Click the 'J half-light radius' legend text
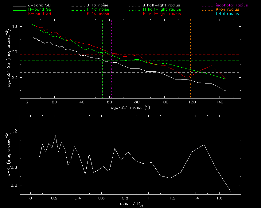The width and height of the screenshot is (261, 208). tap(162, 5)
